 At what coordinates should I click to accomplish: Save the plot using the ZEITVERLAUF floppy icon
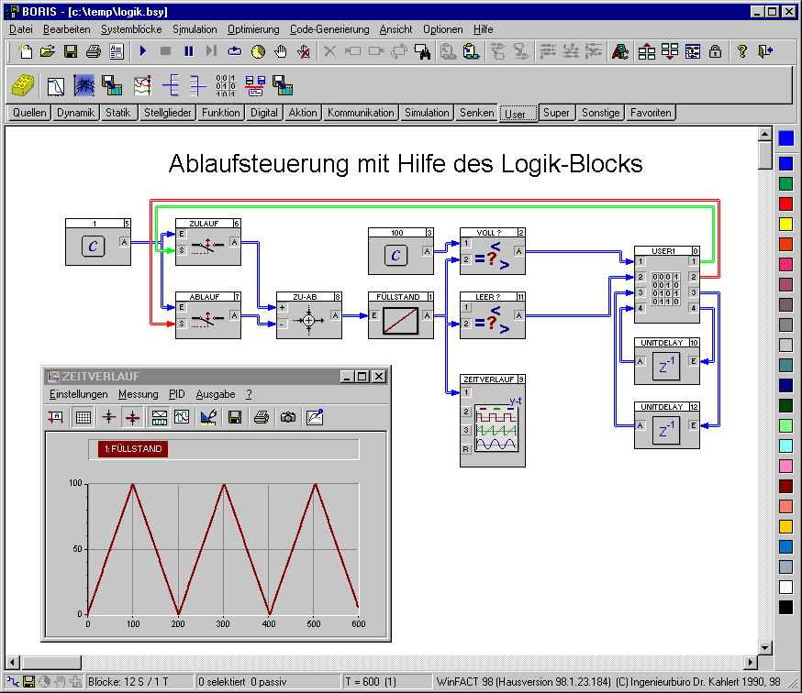pos(235,417)
